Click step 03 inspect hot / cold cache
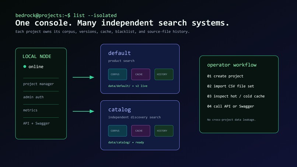The height and width of the screenshot is (167, 297). 236,96
